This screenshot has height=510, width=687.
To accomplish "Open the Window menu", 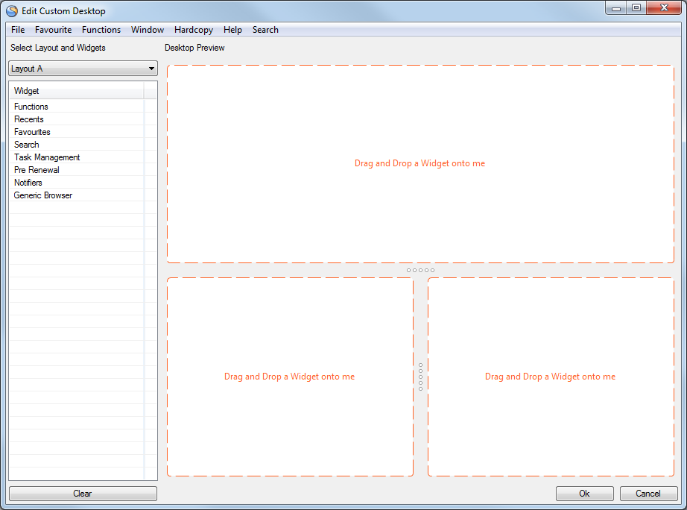I will [x=147, y=30].
